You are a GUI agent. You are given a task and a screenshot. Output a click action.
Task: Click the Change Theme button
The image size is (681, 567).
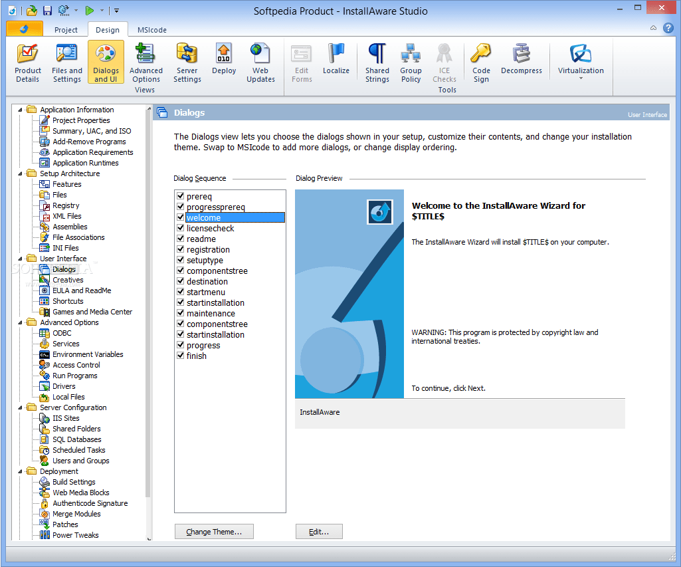214,531
